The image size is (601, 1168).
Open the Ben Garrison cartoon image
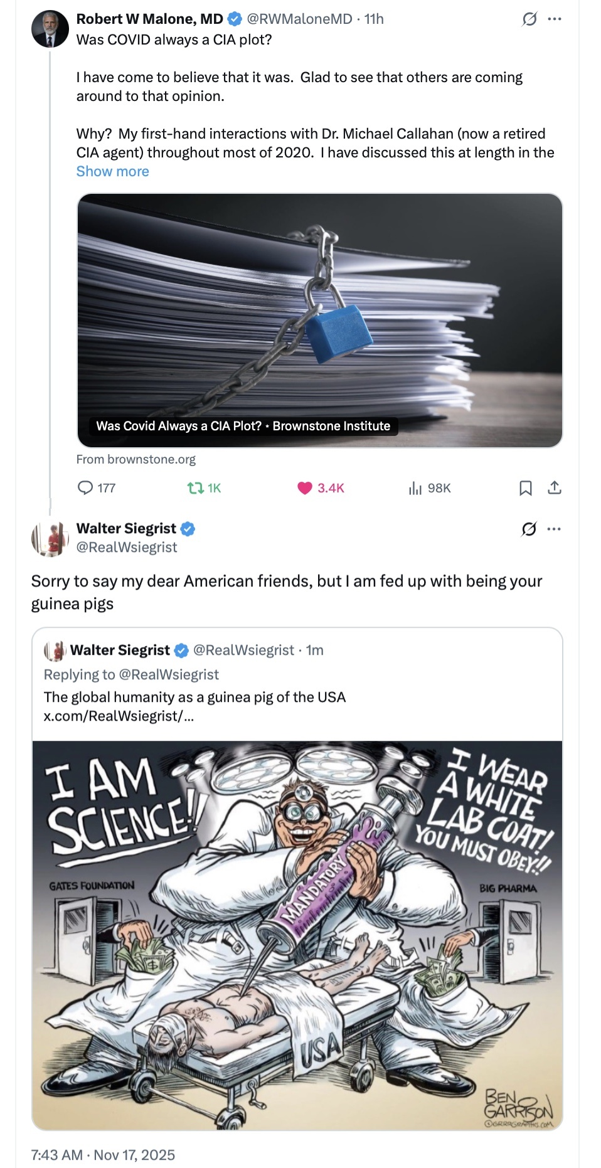pos(297,935)
